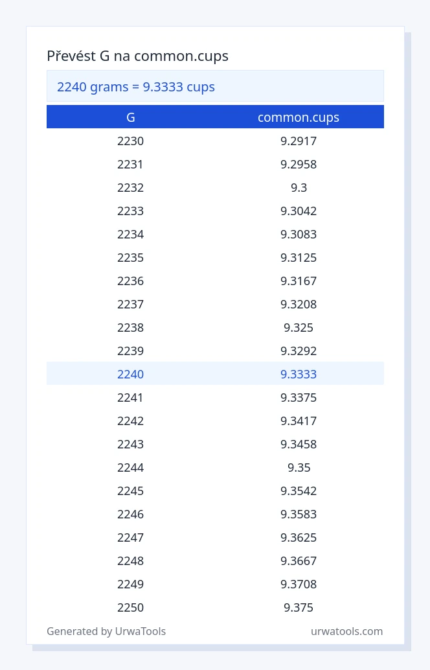This screenshot has width=430, height=670.
Task: Select the result banner 2240 grams = 9.3333 cups
Action: coord(215,86)
